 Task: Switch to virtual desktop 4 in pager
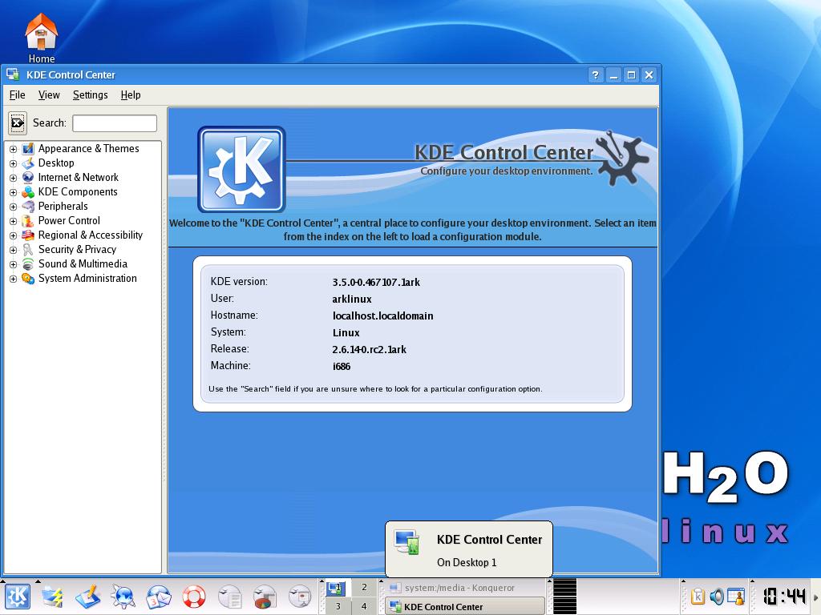(x=364, y=606)
